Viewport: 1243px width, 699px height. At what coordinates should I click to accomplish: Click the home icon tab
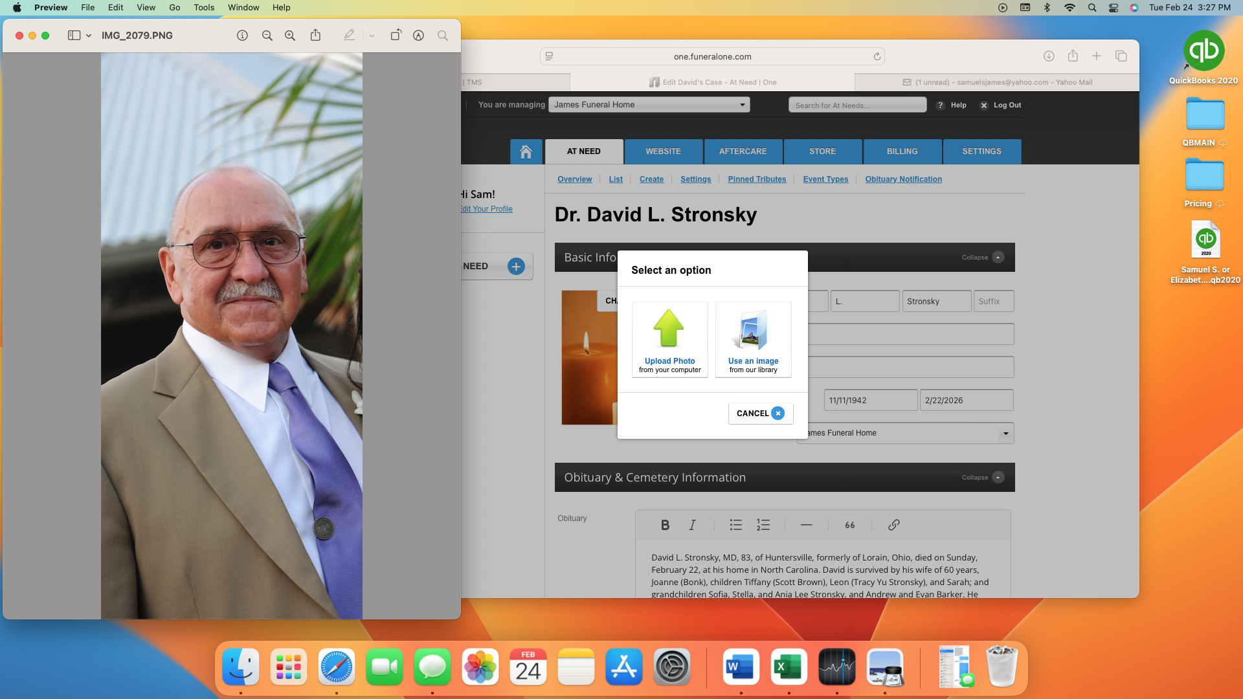(526, 151)
